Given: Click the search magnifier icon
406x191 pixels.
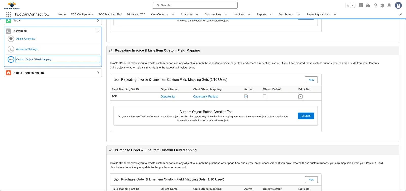Looking at the screenshot, I should point(158,5).
